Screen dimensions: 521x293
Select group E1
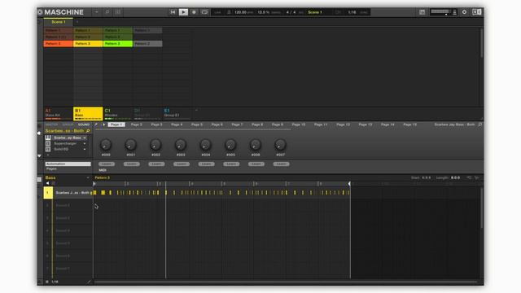(x=177, y=113)
